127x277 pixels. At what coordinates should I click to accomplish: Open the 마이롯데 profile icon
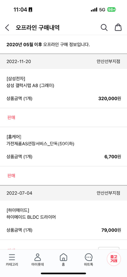tap(37, 257)
